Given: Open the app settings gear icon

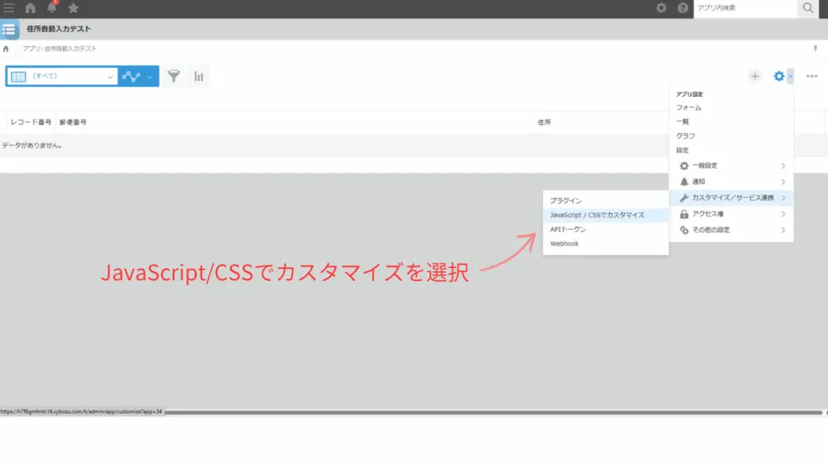Looking at the screenshot, I should (778, 76).
